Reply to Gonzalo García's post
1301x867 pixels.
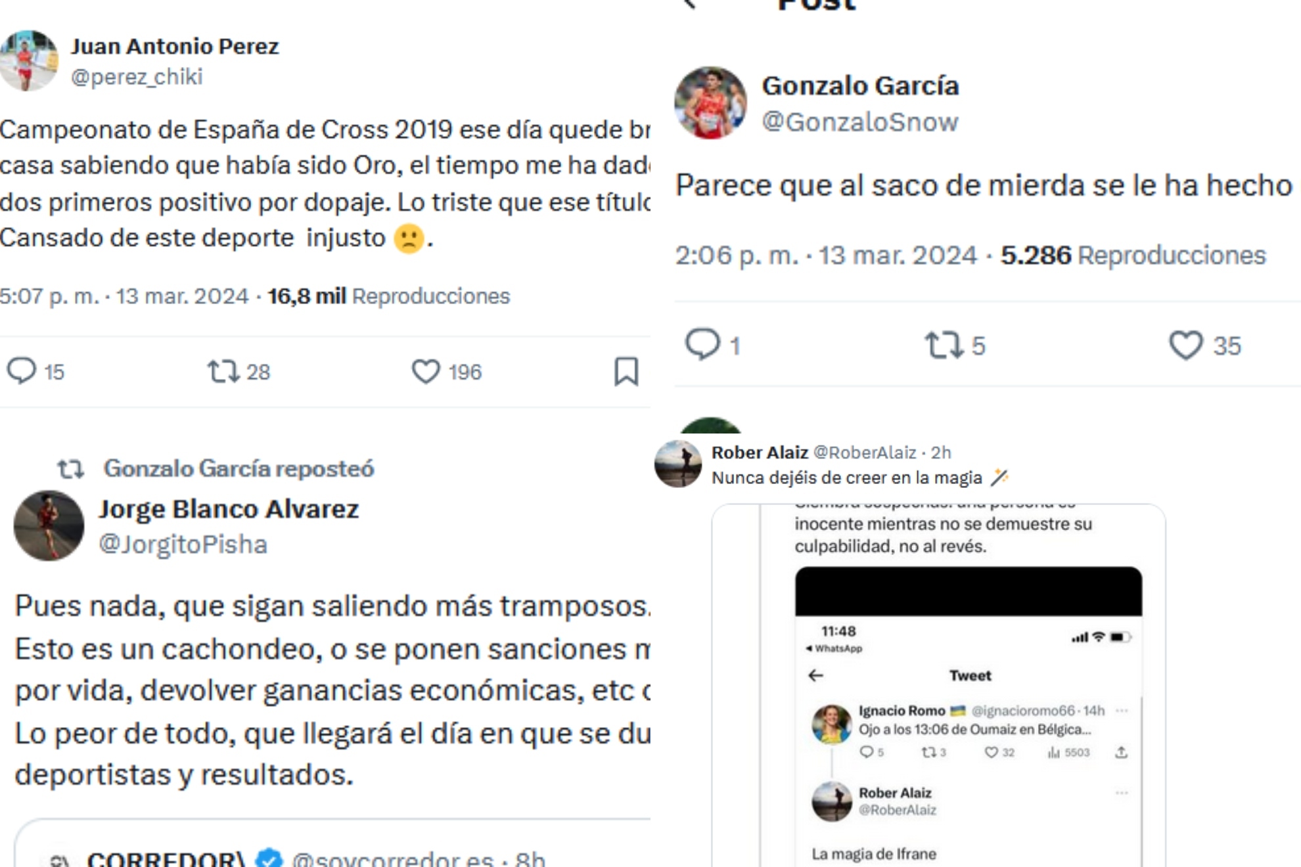(x=702, y=344)
